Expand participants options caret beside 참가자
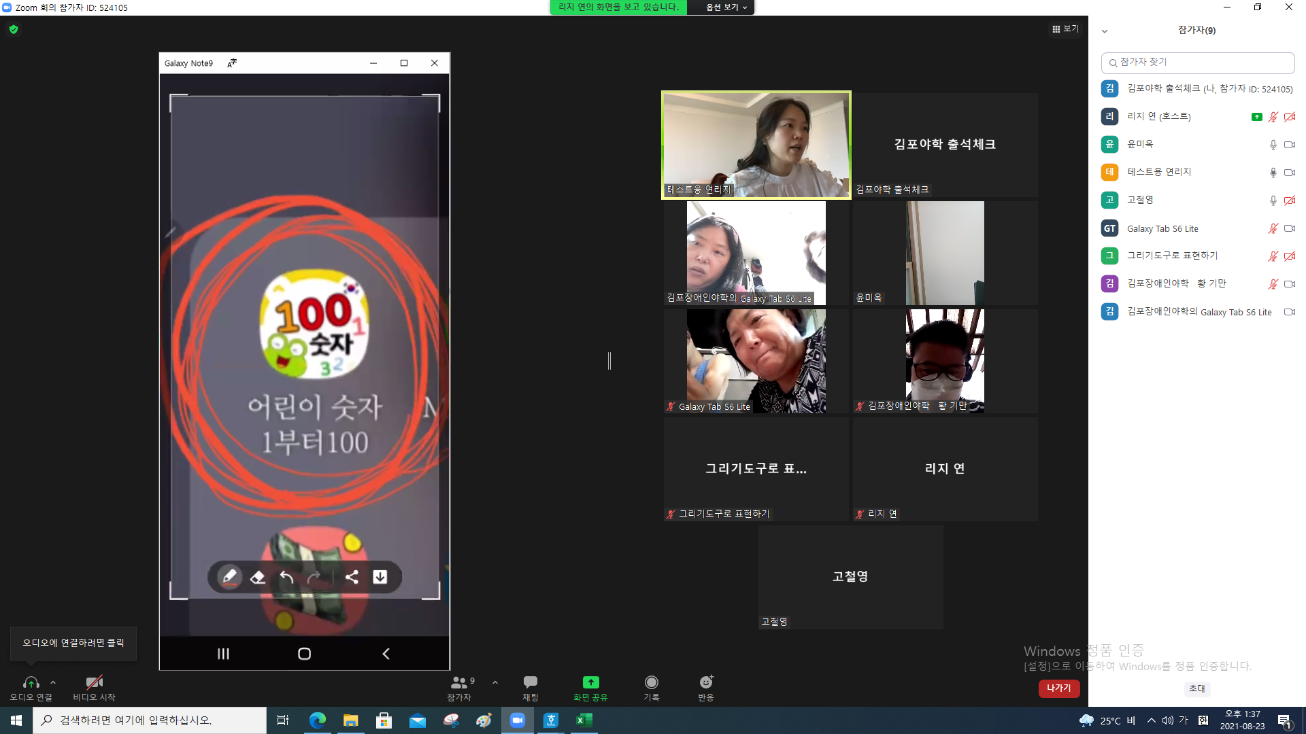The width and height of the screenshot is (1306, 734). pos(495,682)
